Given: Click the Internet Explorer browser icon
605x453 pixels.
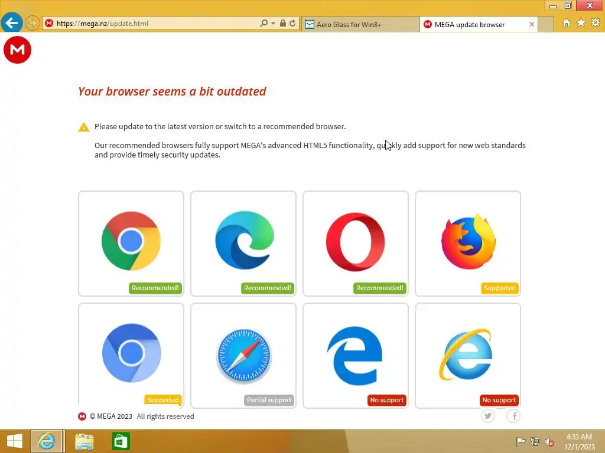Looking at the screenshot, I should pyautogui.click(x=466, y=354).
